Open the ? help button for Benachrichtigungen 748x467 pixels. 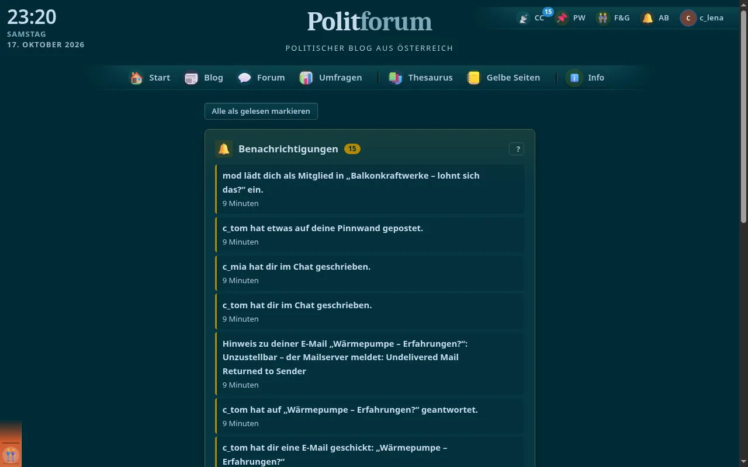click(517, 149)
